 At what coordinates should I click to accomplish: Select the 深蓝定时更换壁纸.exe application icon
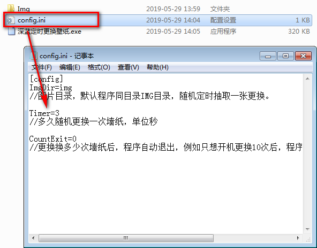coord(11,32)
